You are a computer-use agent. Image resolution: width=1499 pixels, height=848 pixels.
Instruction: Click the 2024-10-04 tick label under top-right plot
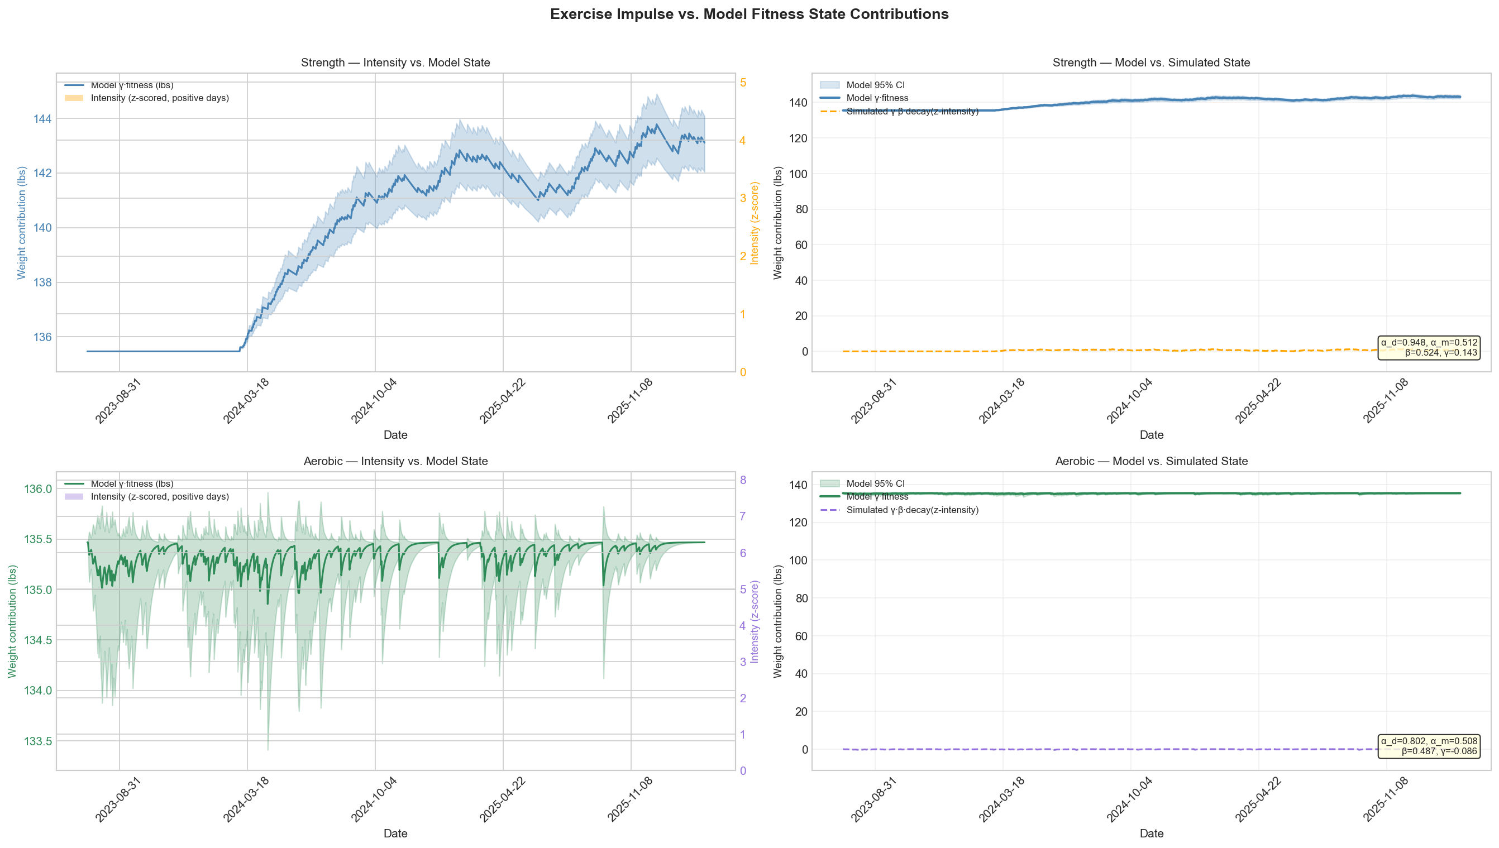tap(1130, 401)
